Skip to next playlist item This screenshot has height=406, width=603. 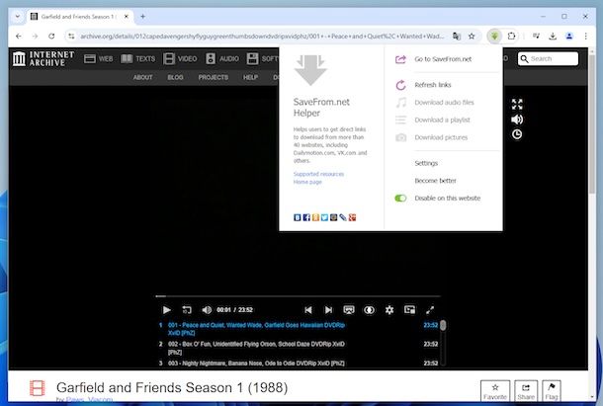point(328,310)
